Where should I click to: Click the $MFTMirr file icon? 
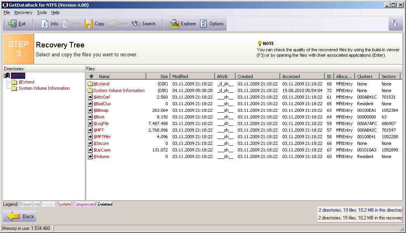[90, 137]
